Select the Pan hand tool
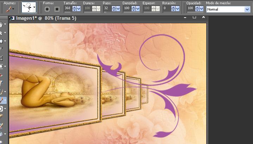 pos(2,24)
